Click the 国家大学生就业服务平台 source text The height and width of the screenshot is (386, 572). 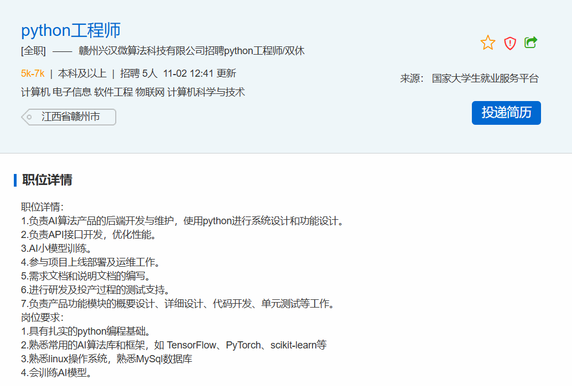[x=485, y=78]
